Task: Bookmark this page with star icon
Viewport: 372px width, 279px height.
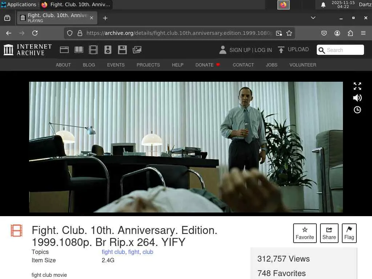Action: [x=289, y=33]
